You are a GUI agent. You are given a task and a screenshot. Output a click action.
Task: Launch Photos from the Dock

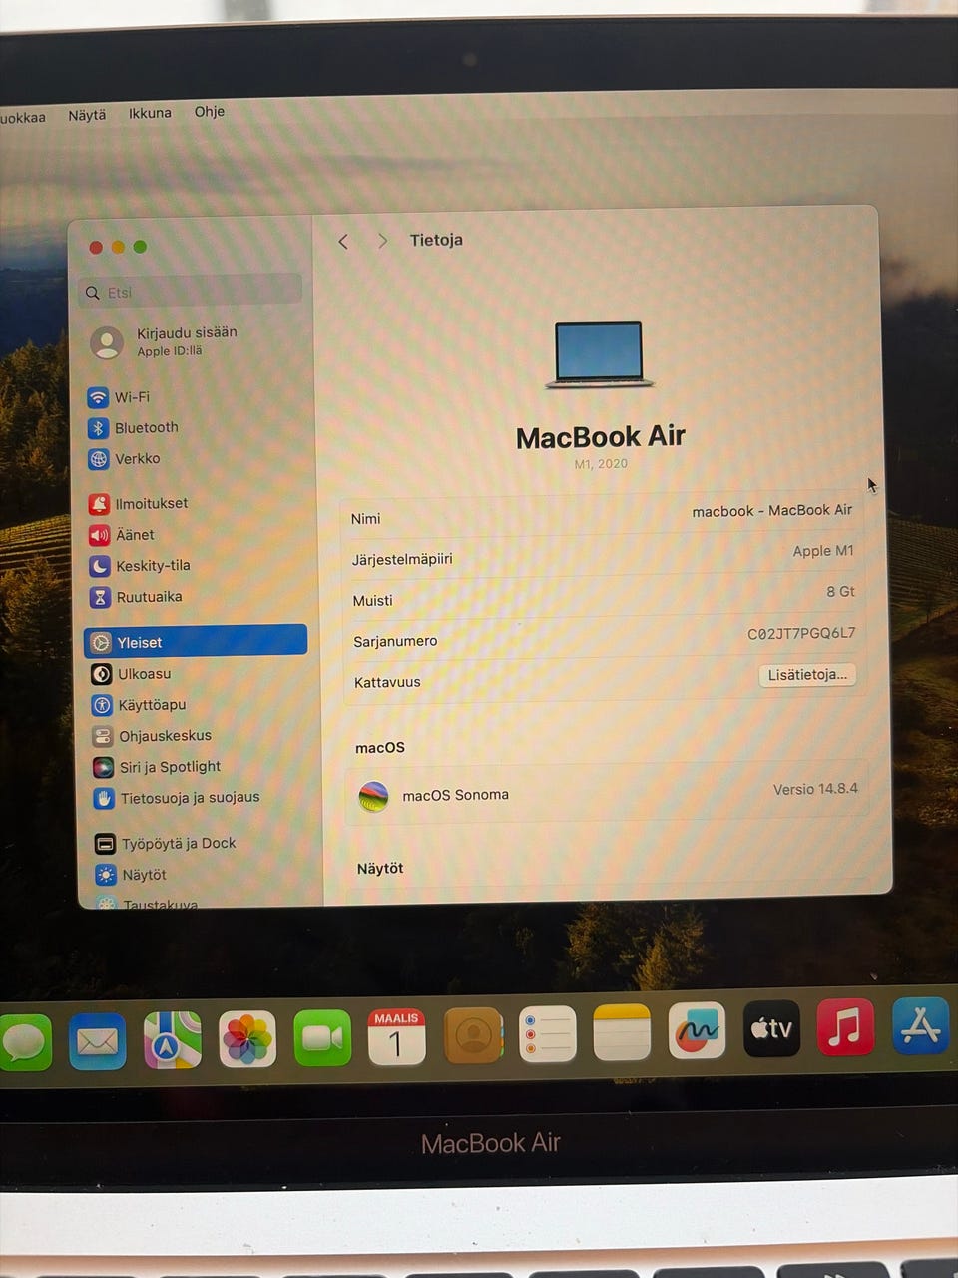tap(246, 1039)
